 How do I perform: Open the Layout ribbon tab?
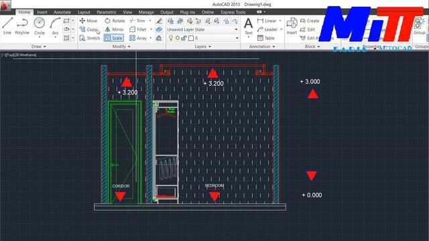coord(84,12)
